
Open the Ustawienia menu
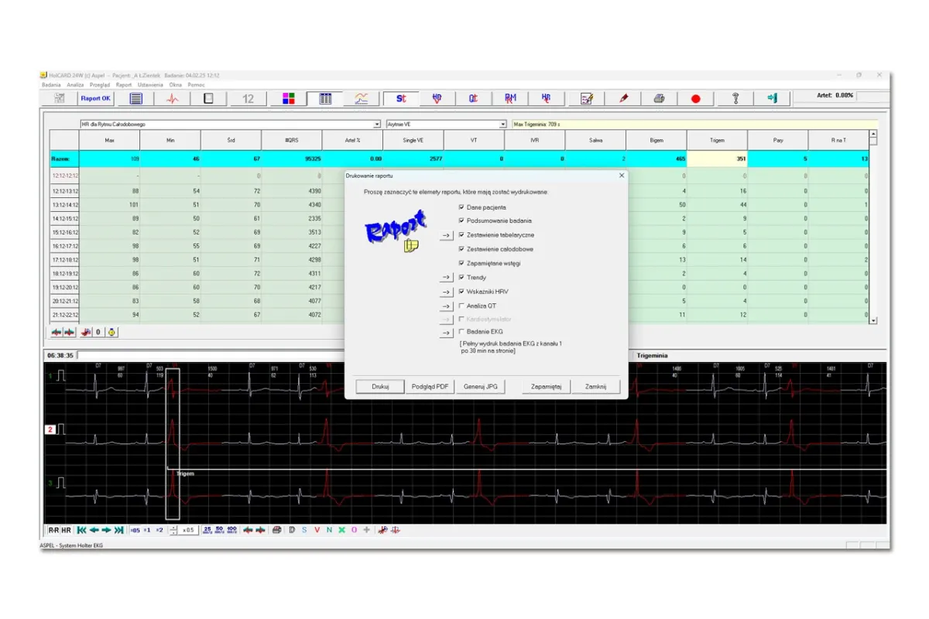coord(150,84)
